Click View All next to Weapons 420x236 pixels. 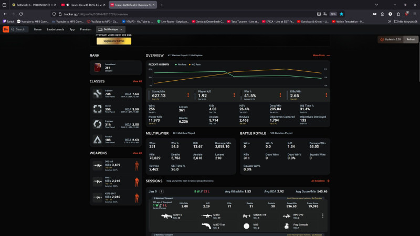pyautogui.click(x=137, y=153)
